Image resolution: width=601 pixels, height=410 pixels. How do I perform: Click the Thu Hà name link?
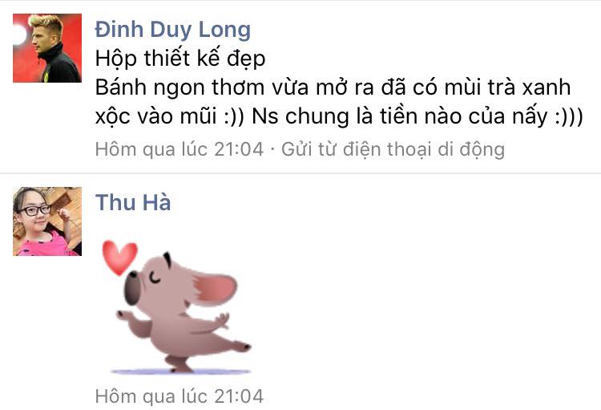133,202
